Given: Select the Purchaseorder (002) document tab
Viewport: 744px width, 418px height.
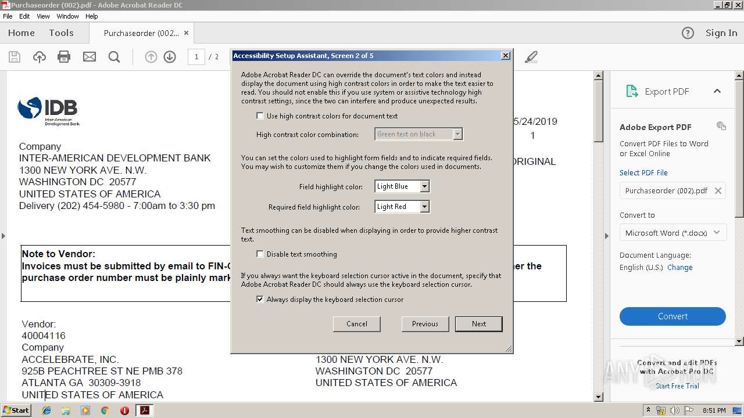Looking at the screenshot, I should tap(141, 33).
